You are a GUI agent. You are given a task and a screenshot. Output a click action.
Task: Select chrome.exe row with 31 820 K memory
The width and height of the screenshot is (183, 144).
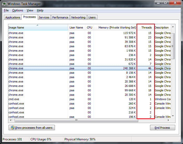[89, 59]
